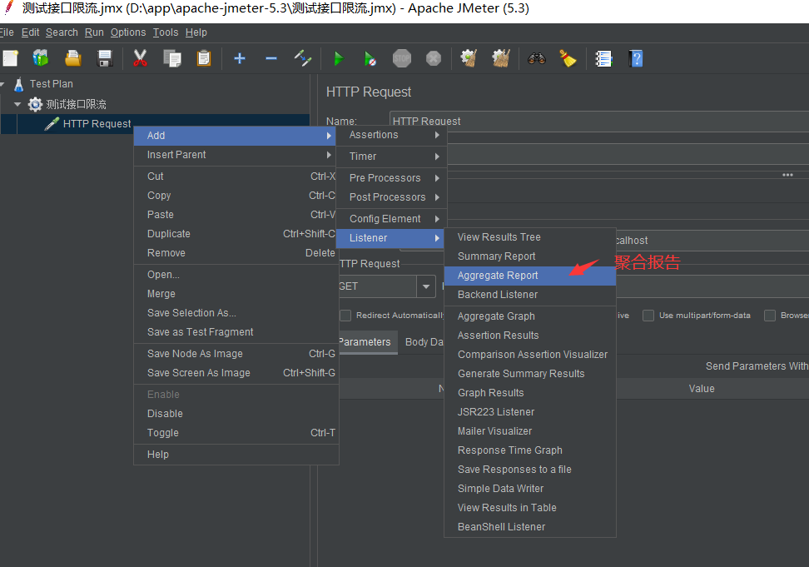Click Toggle in context menu
Viewport: 809px width, 567px height.
tap(236, 432)
